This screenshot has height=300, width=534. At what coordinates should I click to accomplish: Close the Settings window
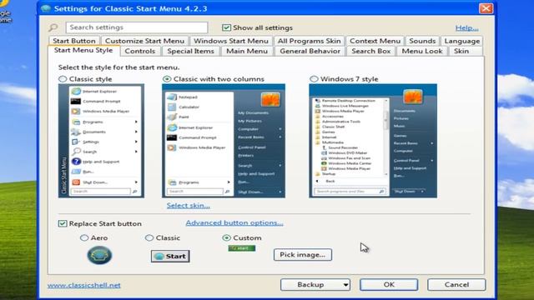point(486,8)
